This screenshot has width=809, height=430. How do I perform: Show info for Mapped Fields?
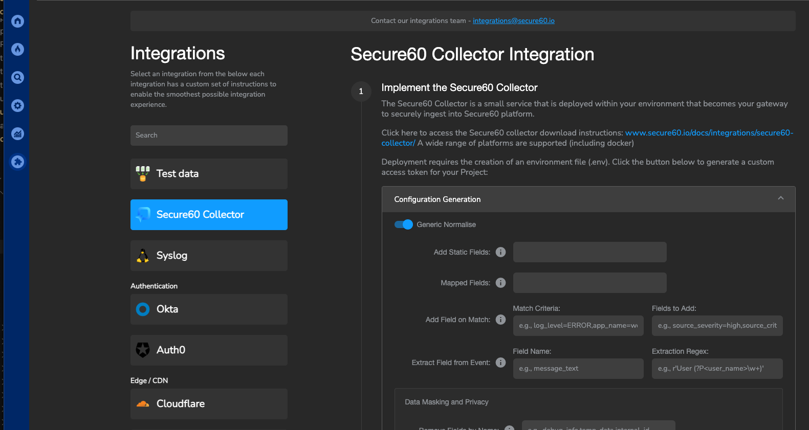[x=501, y=283]
